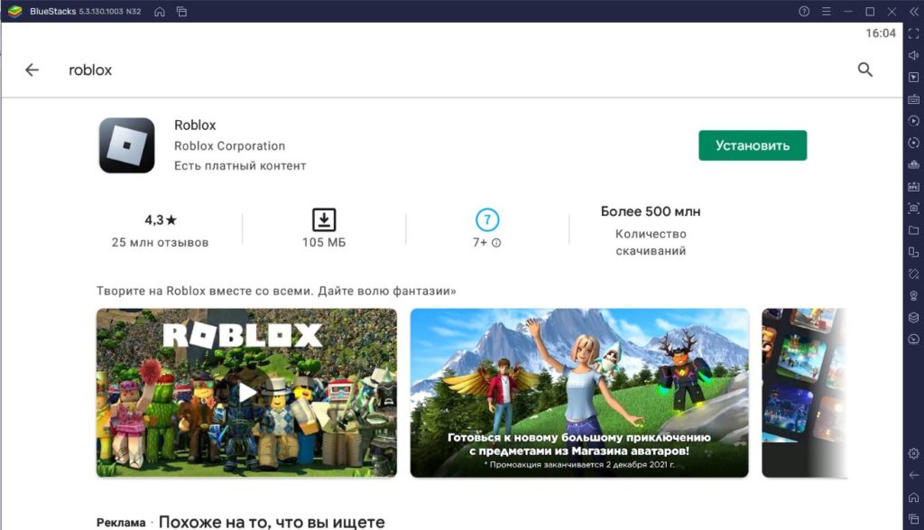Click the sync operations play-circle icon
Viewport: 924px width, 530px height.
tap(913, 121)
